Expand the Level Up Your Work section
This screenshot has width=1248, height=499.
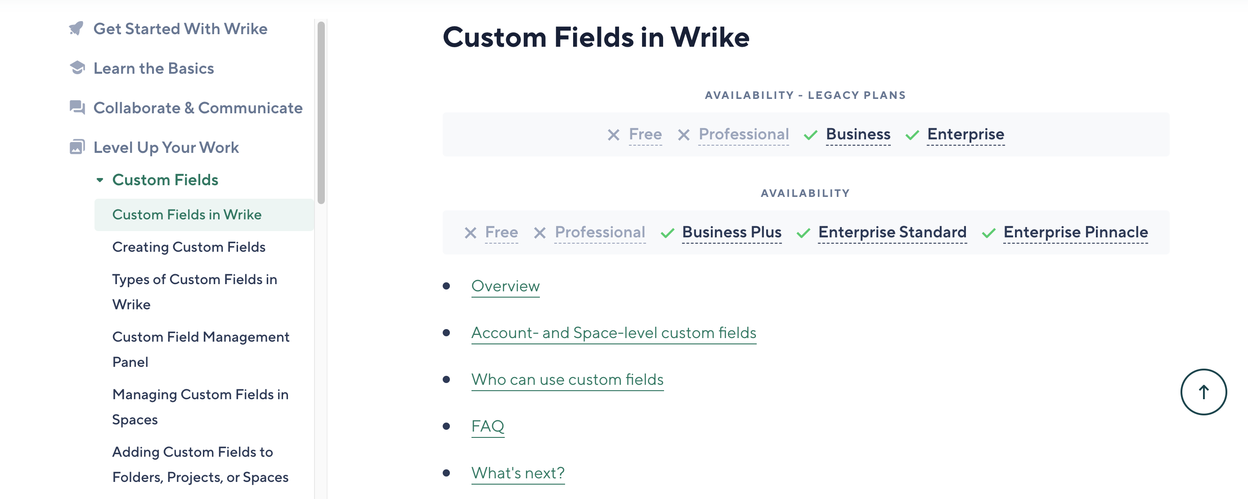coord(166,147)
